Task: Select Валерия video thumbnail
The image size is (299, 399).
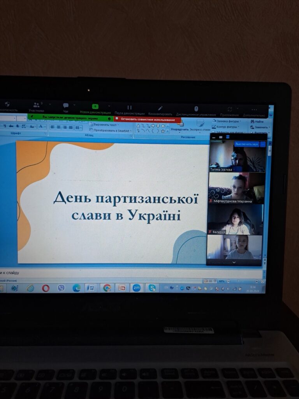Action: click(236, 220)
